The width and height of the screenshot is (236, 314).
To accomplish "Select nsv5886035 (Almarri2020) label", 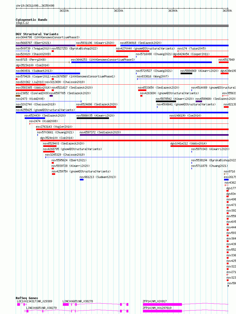I will 95,116.
